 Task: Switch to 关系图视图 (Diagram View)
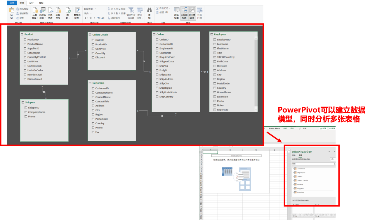pyautogui.click(x=184, y=13)
